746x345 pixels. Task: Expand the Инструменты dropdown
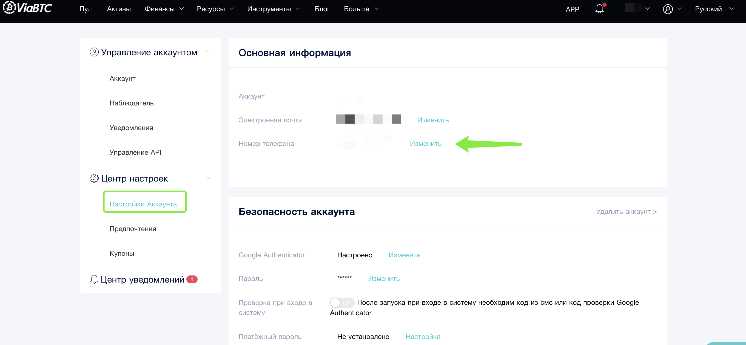(x=274, y=9)
